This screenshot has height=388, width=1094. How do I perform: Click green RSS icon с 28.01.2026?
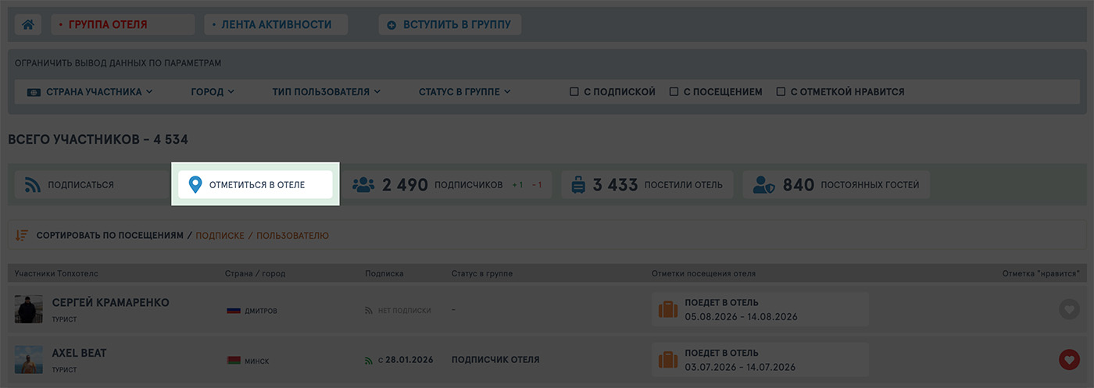(369, 361)
